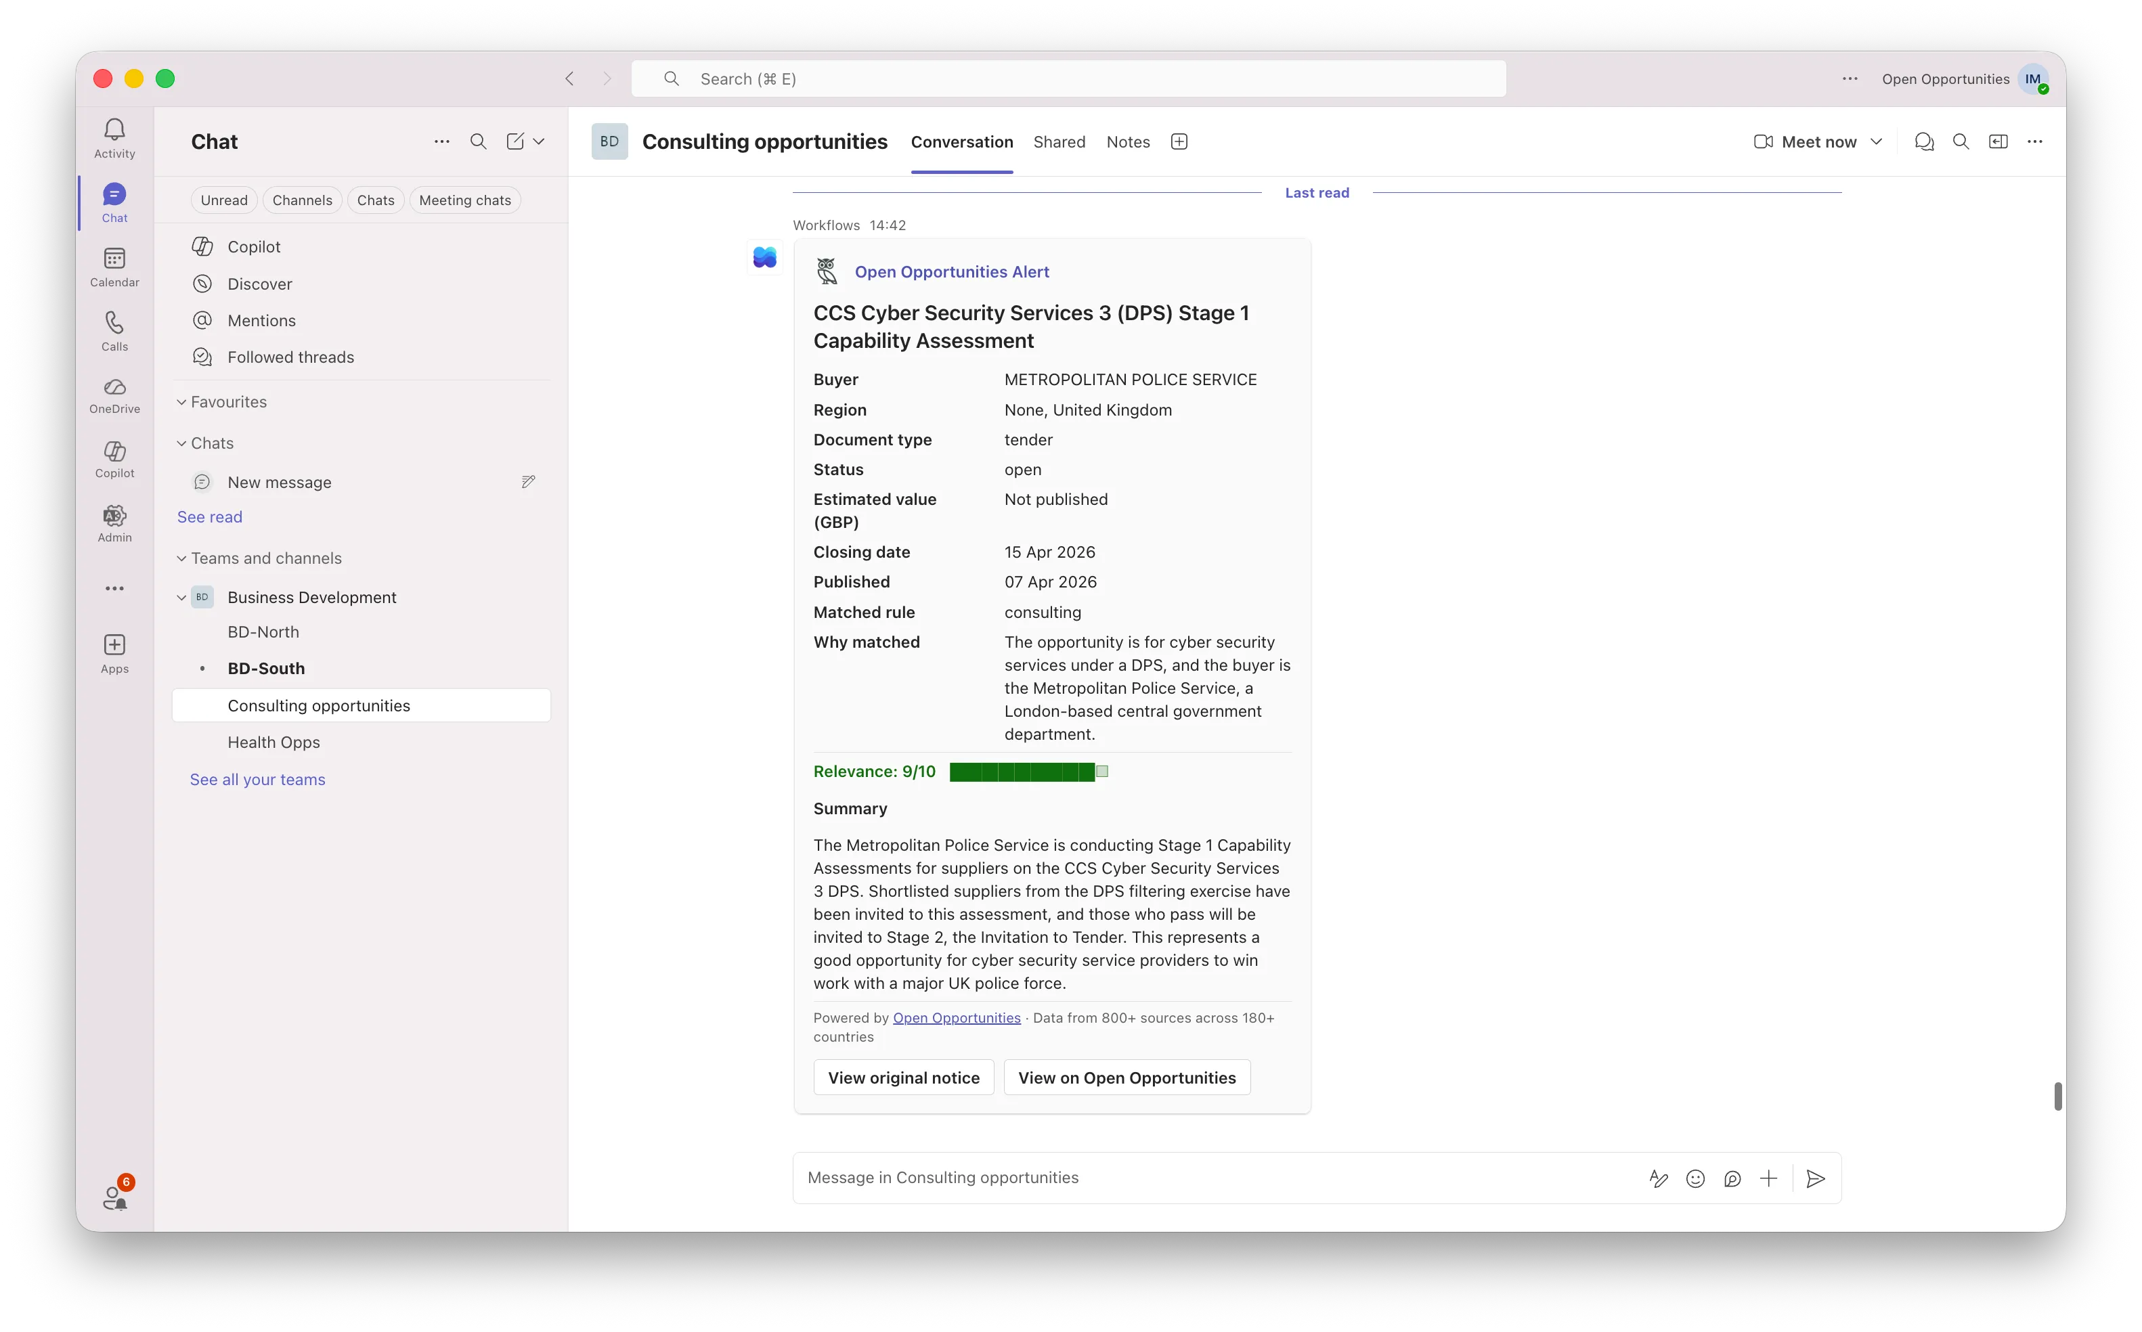This screenshot has height=1332, width=2142.
Task: Open the emoji picker
Action: pos(1695,1179)
